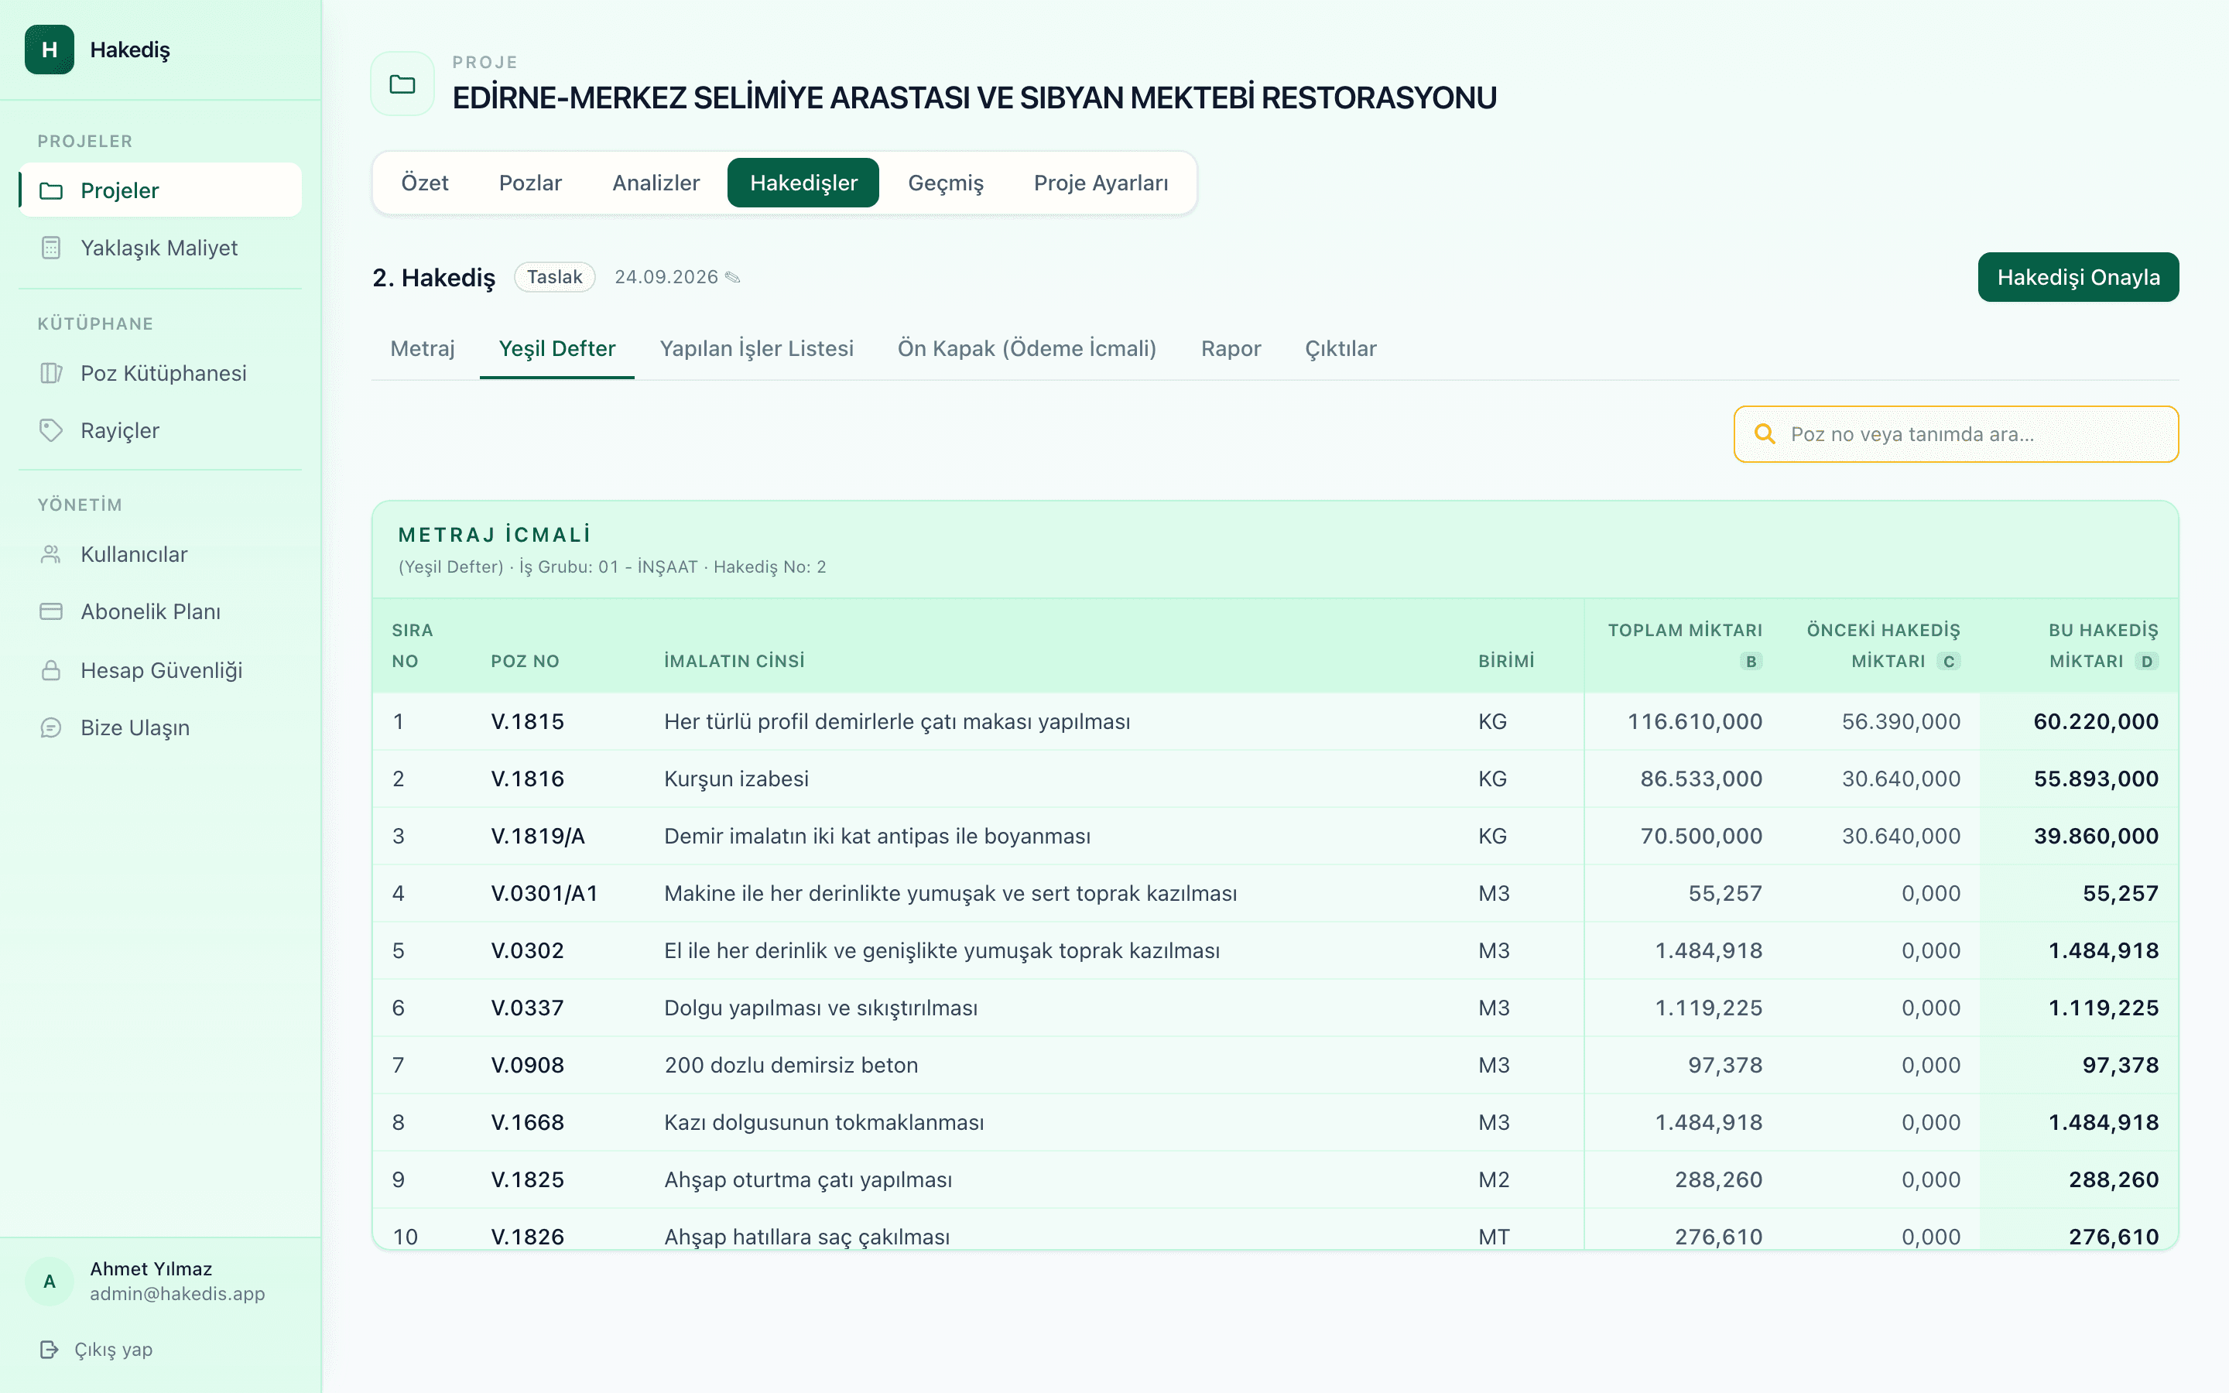2229x1393 pixels.
Task: Open Ön Kapak (Ödeme İcmali) sub-tab
Action: (x=1027, y=348)
